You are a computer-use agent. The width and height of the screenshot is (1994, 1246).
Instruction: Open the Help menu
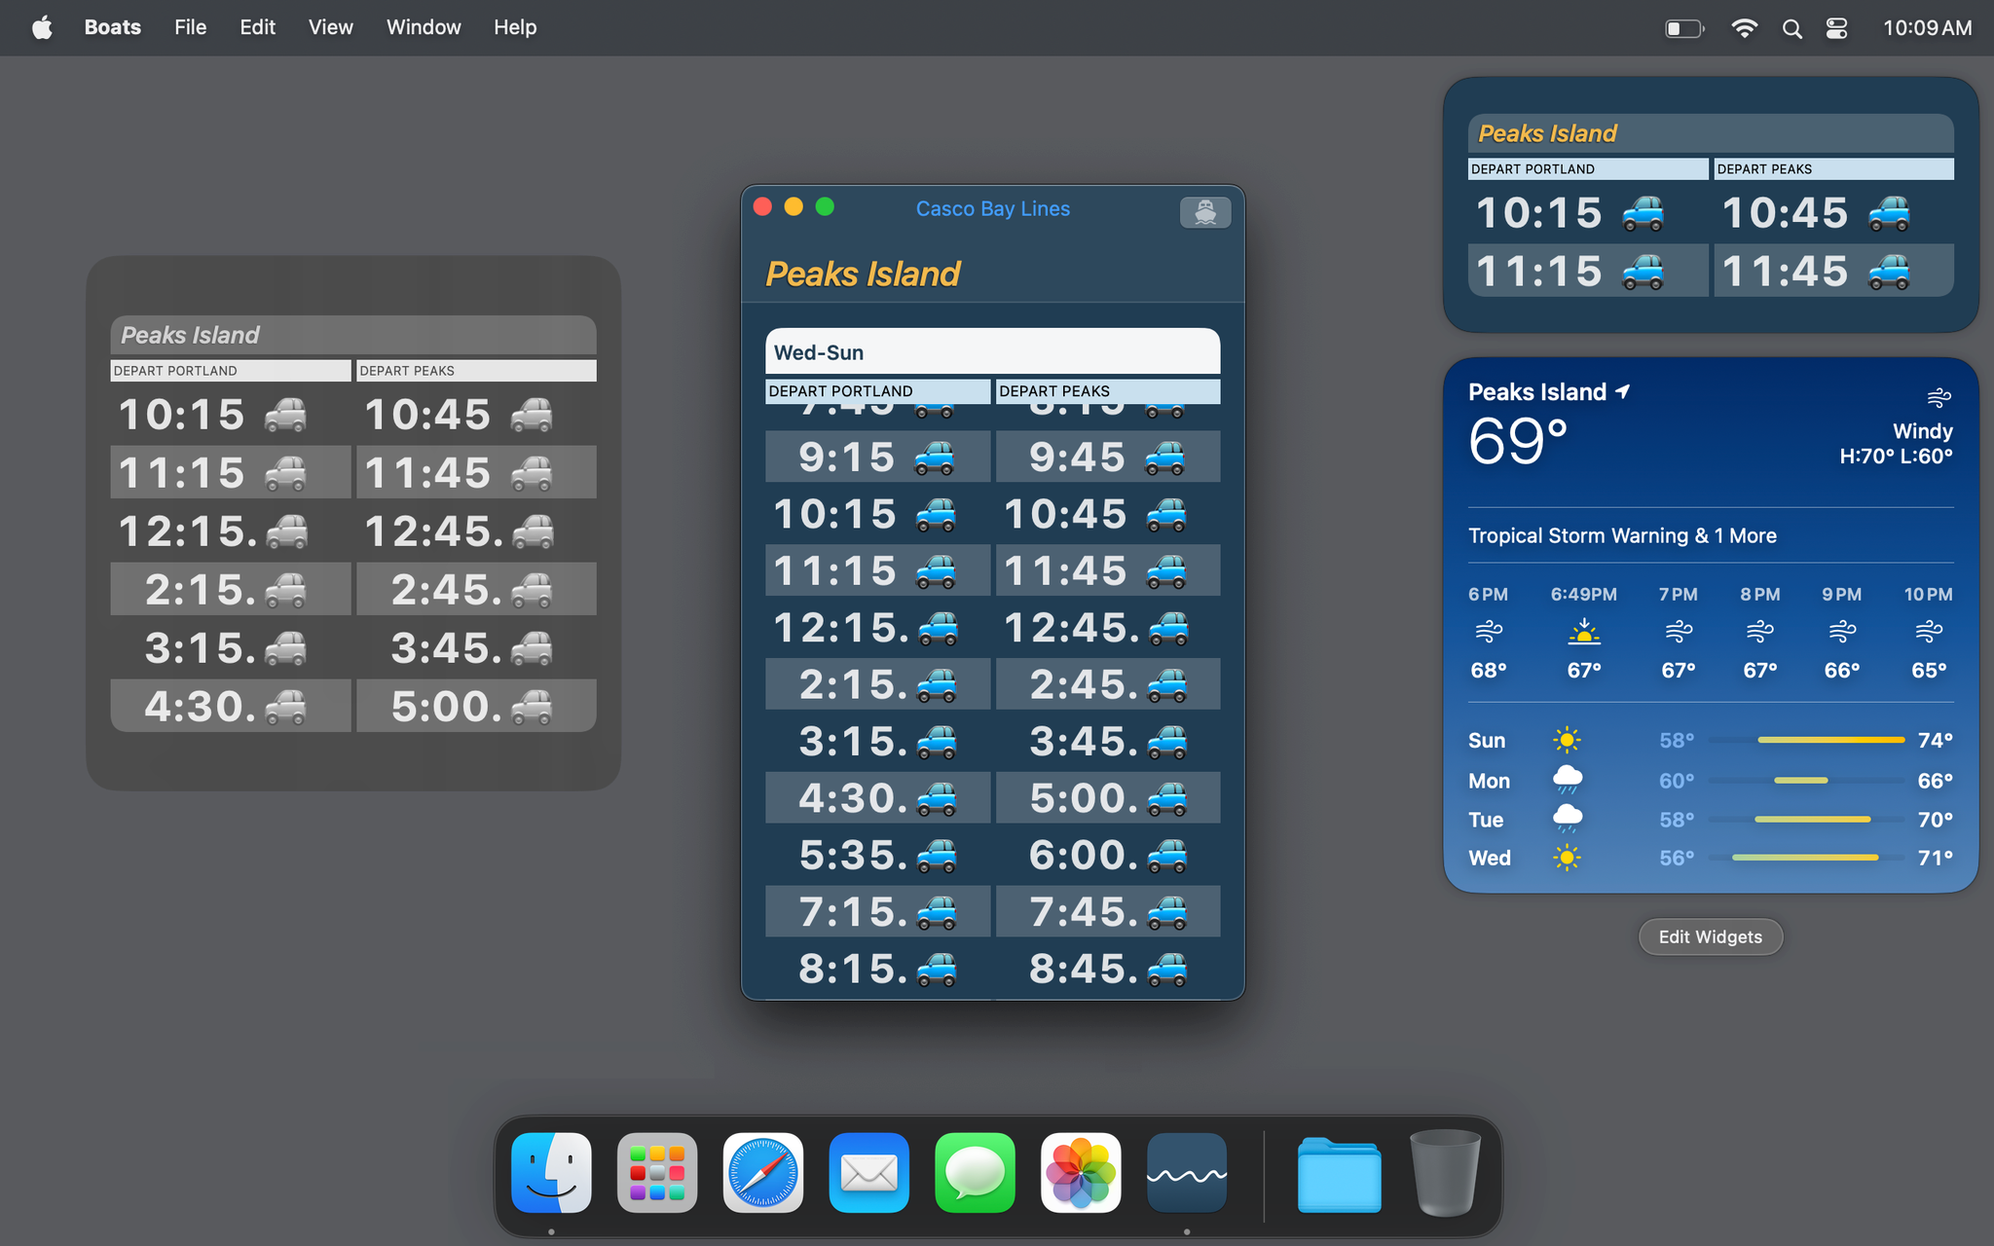tap(515, 27)
